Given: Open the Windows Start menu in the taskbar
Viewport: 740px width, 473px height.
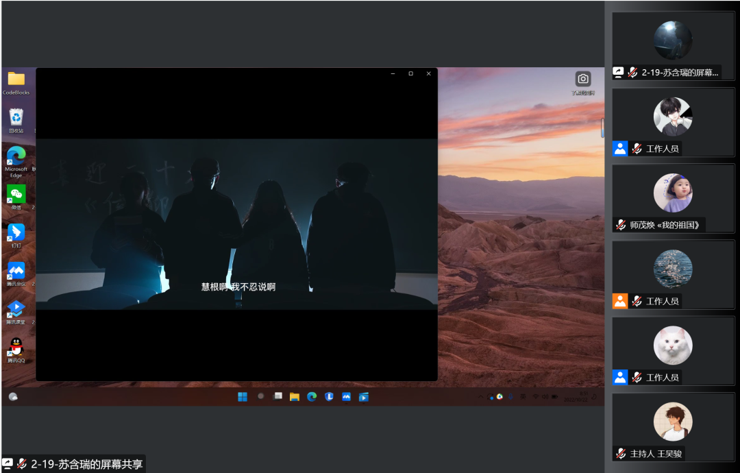Looking at the screenshot, I should point(243,396).
